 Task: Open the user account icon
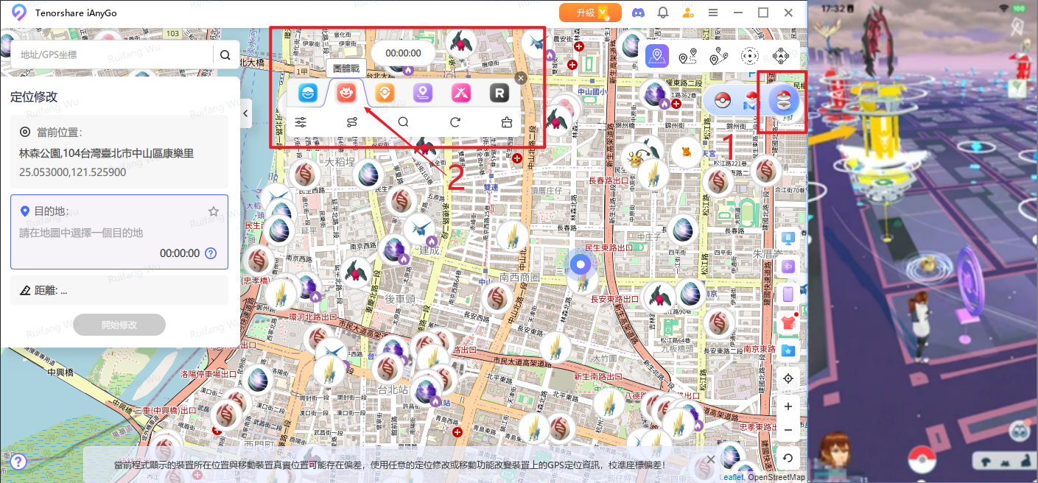[x=688, y=13]
